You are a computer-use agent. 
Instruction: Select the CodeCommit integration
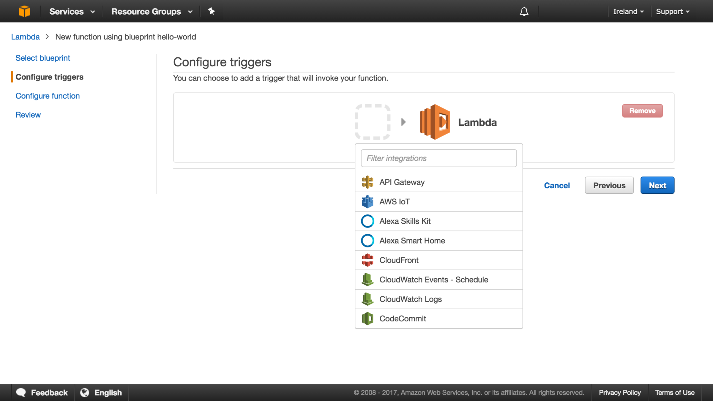(402, 319)
